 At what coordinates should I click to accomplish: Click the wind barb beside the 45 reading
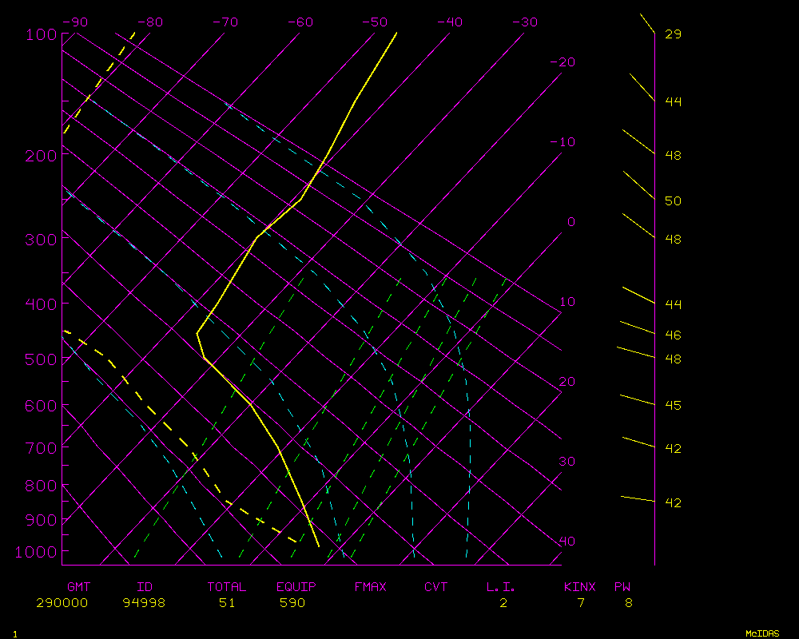(x=638, y=400)
